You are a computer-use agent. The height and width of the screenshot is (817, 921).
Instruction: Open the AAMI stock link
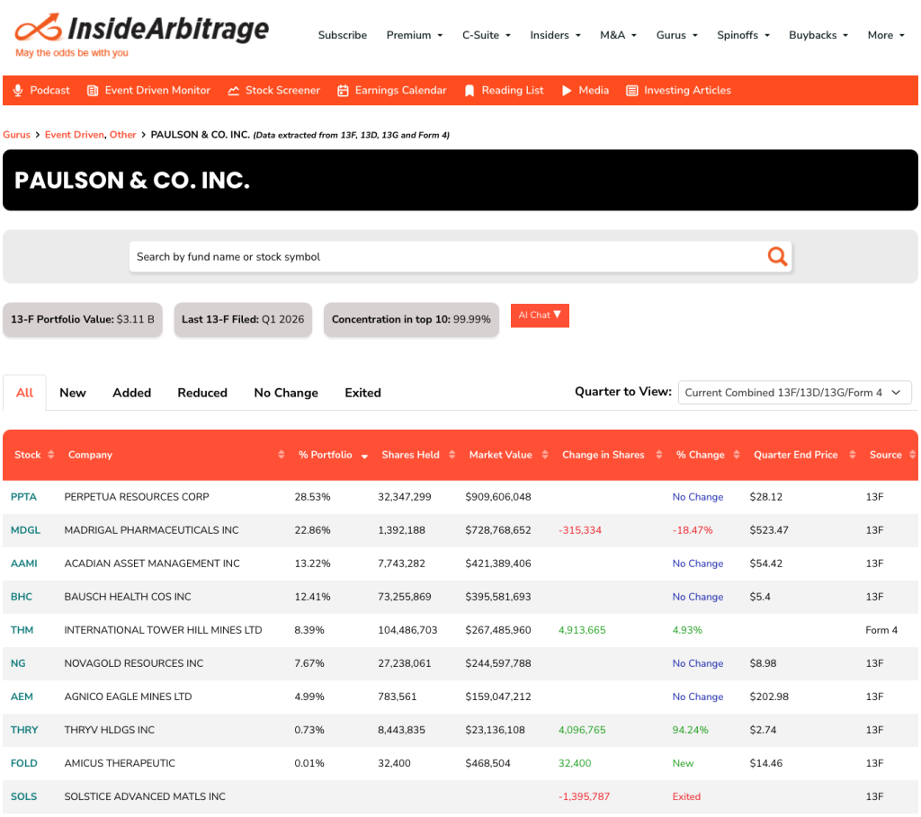(24, 564)
